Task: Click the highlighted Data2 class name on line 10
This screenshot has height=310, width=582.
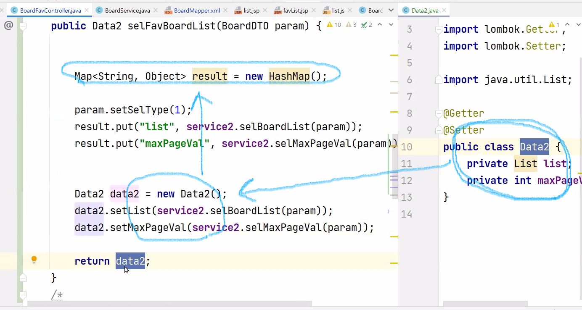Action: click(x=534, y=147)
